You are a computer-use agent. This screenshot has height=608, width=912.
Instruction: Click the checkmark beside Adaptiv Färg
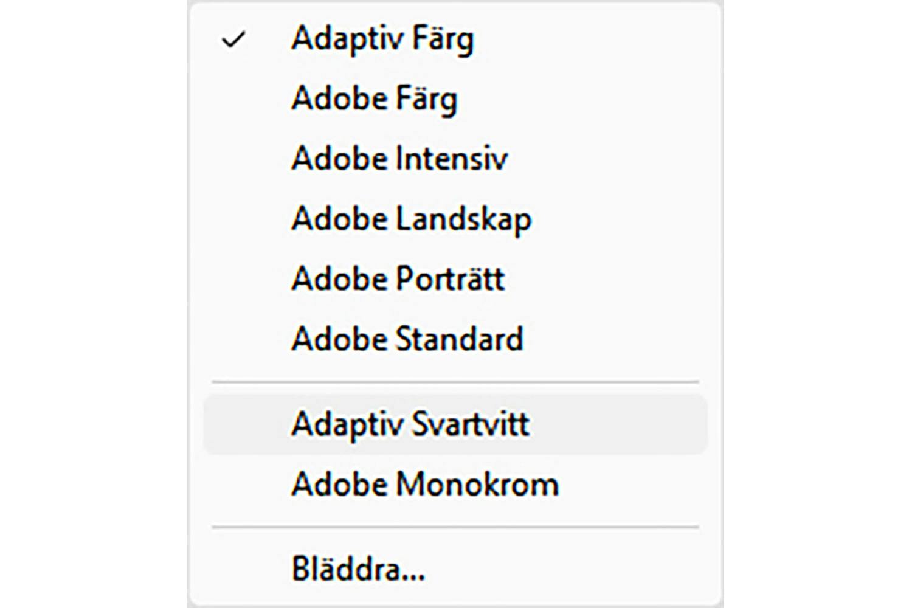233,40
